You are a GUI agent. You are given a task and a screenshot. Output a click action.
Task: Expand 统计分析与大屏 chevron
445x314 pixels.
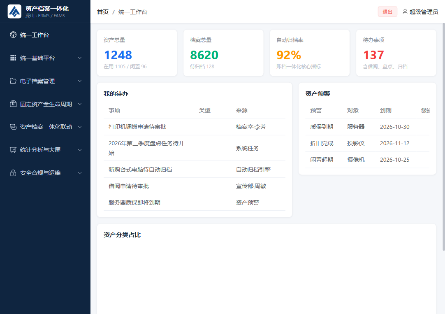point(80,150)
